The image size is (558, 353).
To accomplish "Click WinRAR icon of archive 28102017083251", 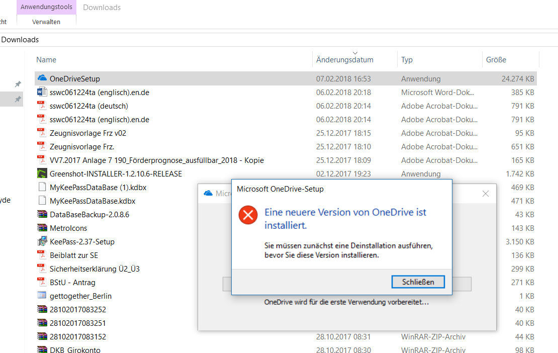I will click(42, 323).
